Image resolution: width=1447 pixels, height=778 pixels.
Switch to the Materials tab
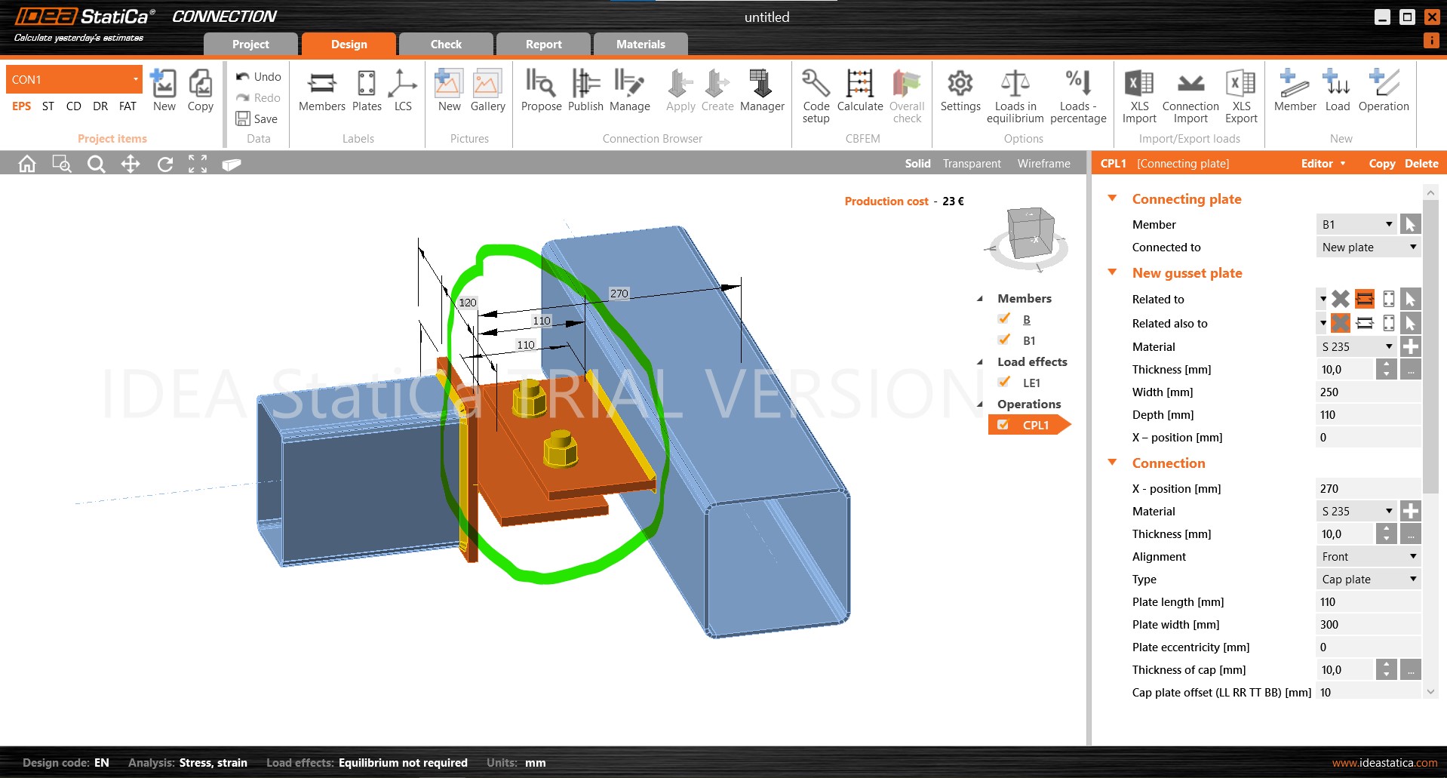(640, 44)
